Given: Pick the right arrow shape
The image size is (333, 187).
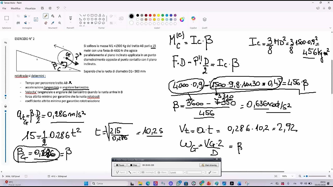Looking at the screenshot, I should (96, 19).
